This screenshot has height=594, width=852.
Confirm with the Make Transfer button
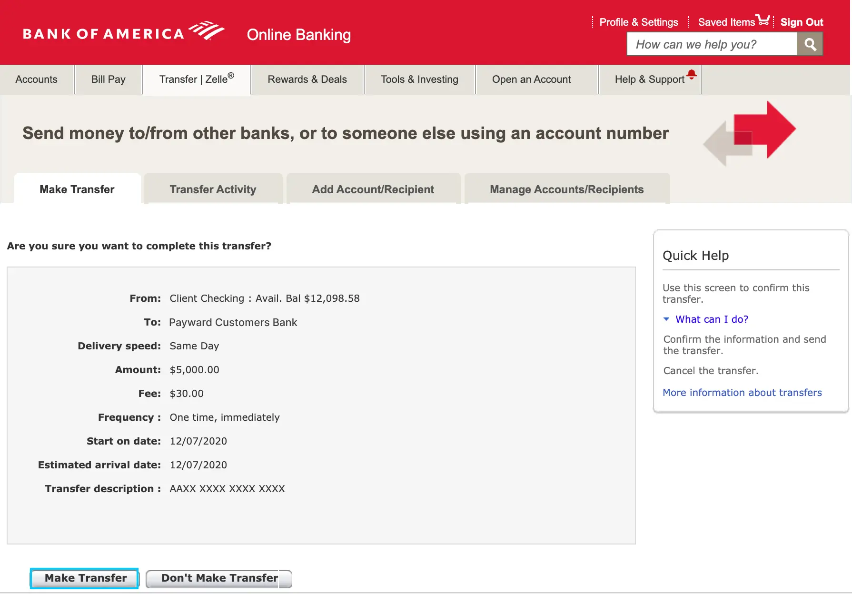tap(85, 578)
